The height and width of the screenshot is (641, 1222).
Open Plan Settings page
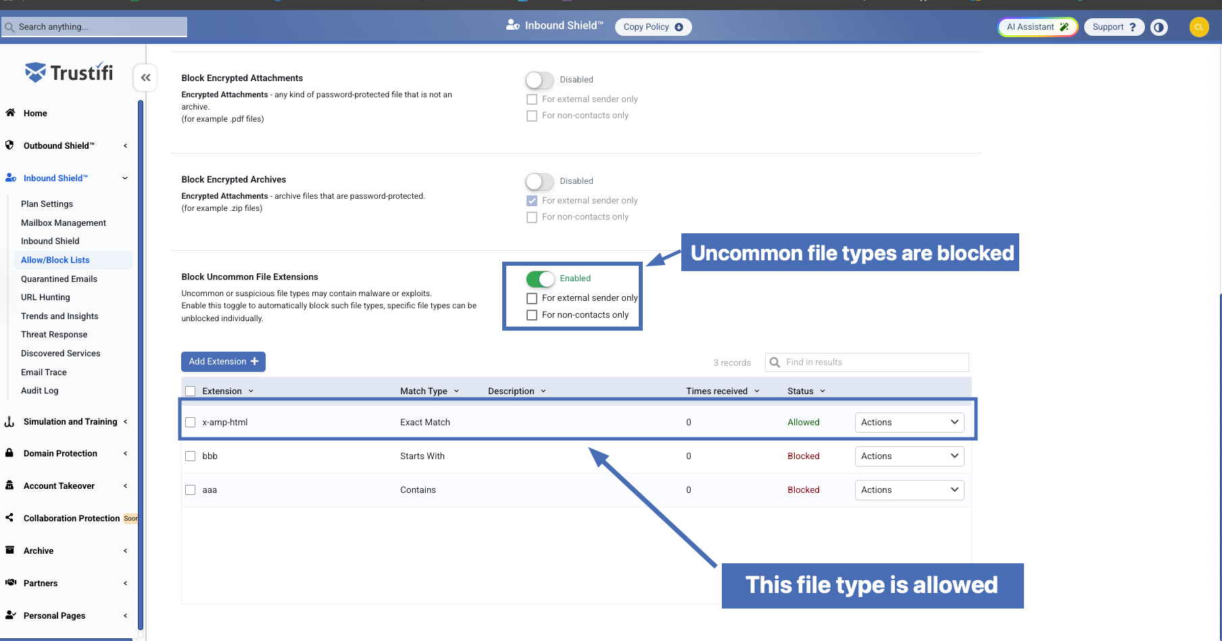47,204
